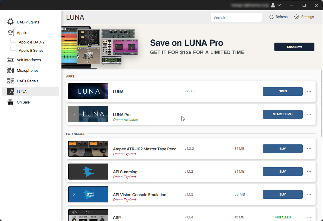This screenshot has width=323, height=221.
Task: Click 'Demo Expired' under Ampex ATR-102
Action: point(124,154)
